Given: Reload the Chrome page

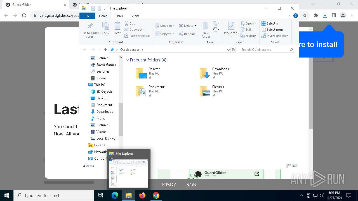Looking at the screenshot, I should 24,15.
